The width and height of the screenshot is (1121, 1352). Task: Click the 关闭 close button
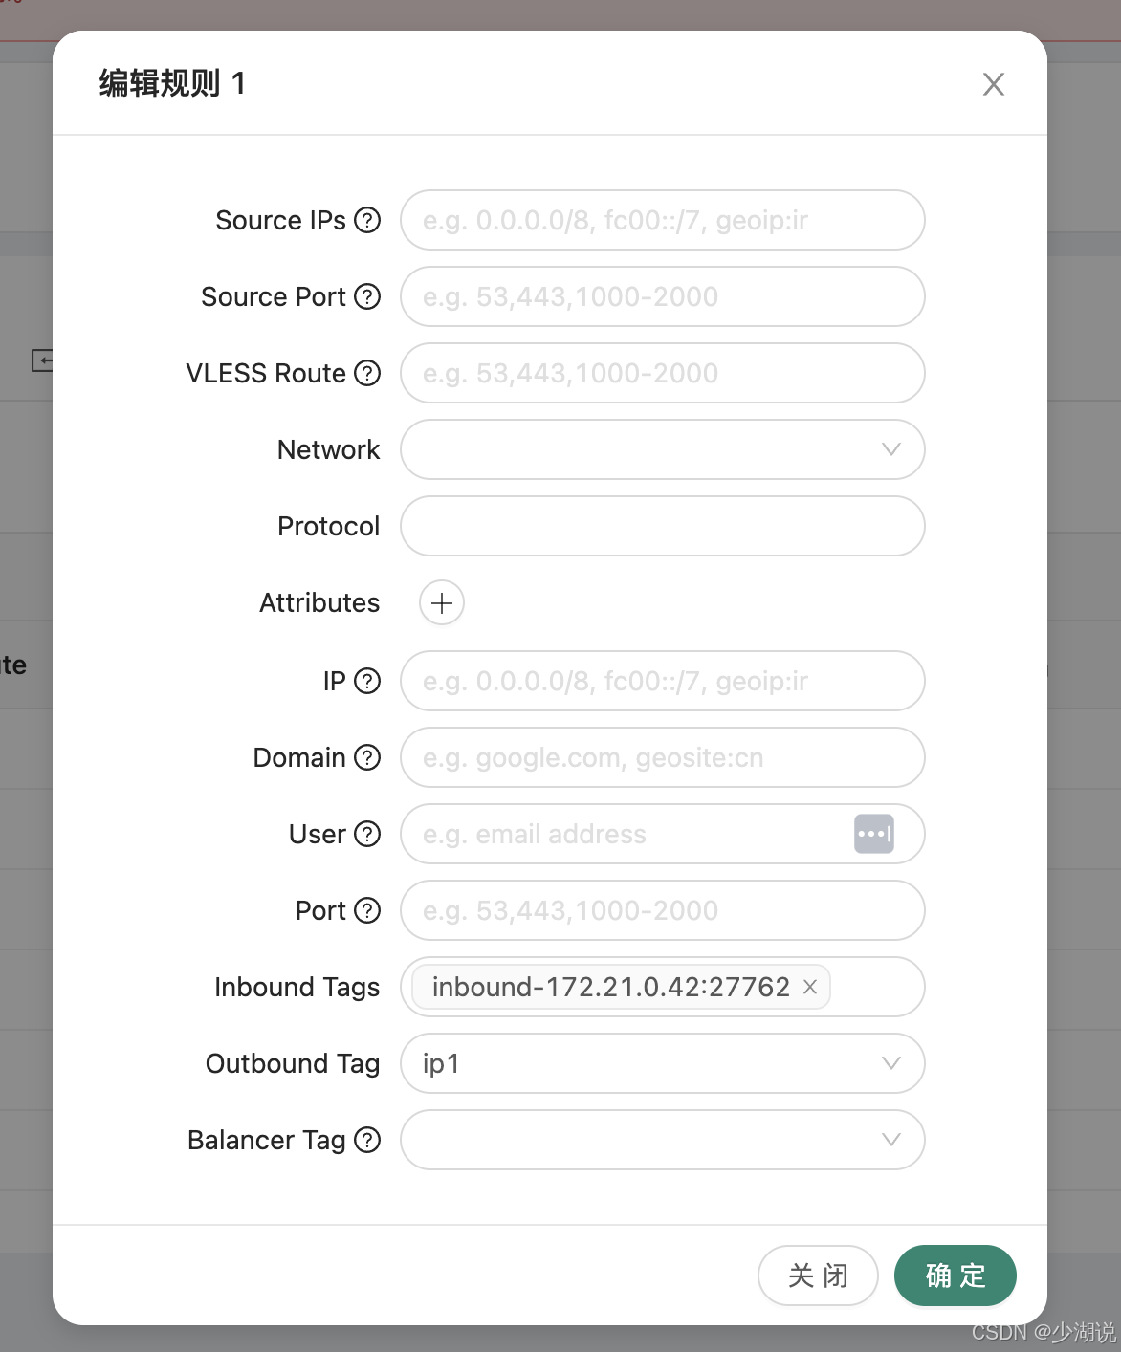818,1276
